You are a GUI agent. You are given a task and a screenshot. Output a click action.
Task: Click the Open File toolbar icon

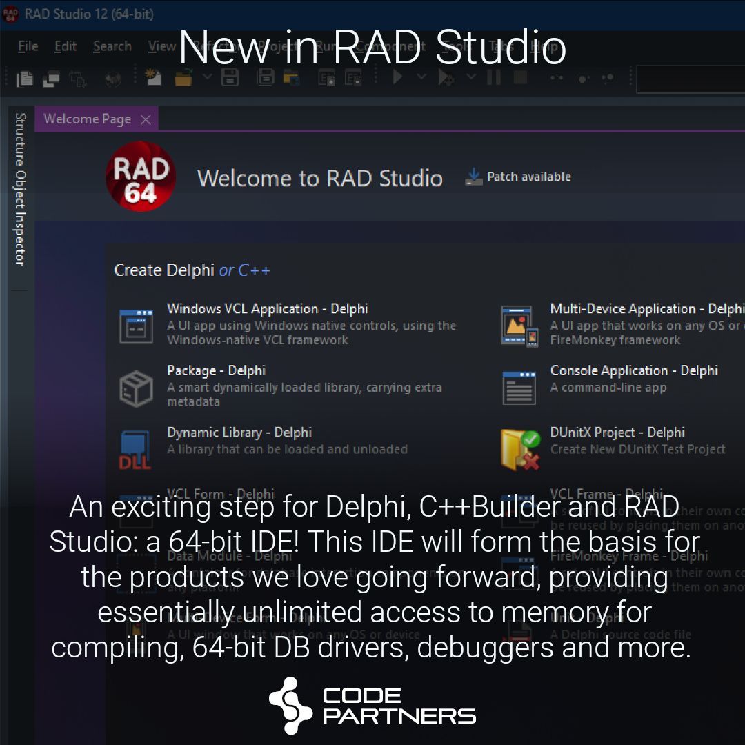point(183,78)
